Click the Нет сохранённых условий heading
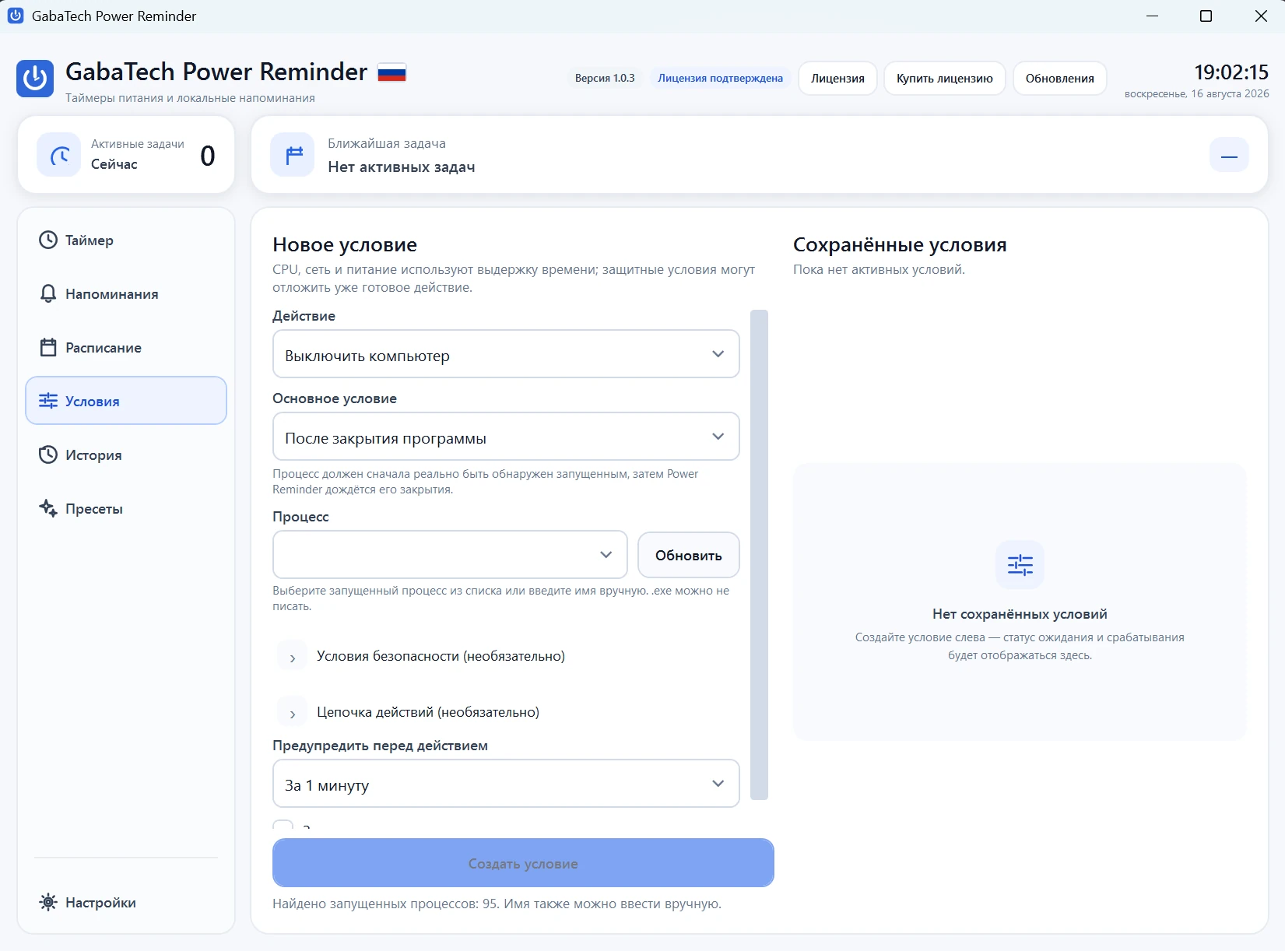Image resolution: width=1285 pixels, height=951 pixels. [x=1020, y=614]
